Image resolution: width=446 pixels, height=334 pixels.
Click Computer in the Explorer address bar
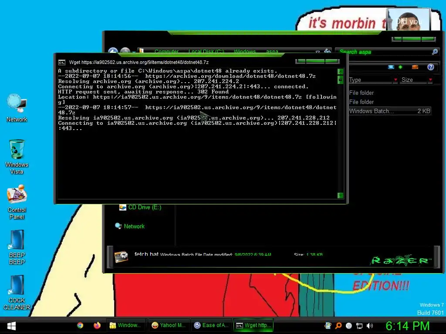166,51
